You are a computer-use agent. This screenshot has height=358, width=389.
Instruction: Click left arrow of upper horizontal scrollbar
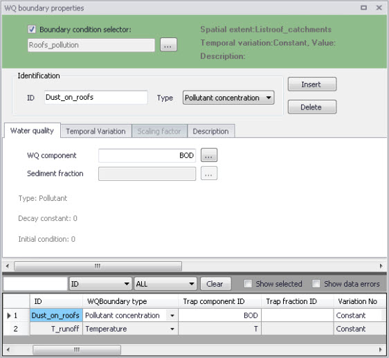[x=8, y=266]
